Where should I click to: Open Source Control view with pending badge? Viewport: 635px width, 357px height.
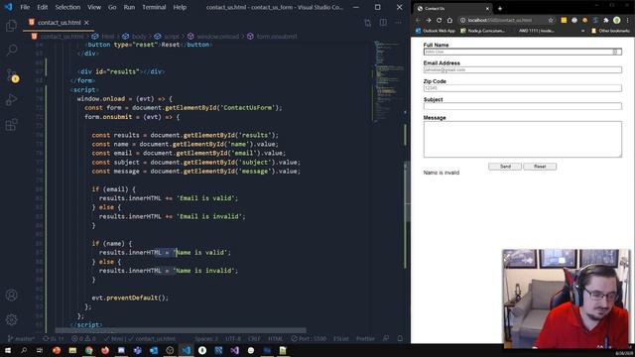coord(12,75)
